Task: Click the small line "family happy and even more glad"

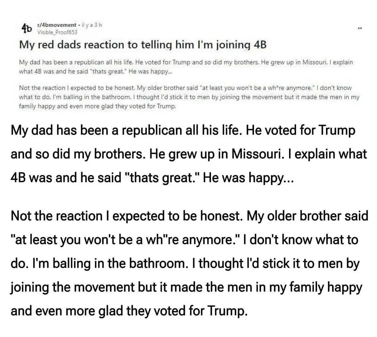Action: [98, 106]
